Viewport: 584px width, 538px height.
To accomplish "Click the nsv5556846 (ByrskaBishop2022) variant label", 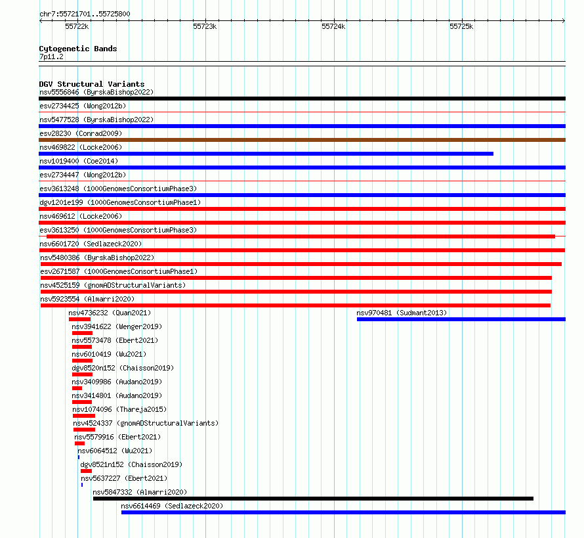I will (96, 92).
